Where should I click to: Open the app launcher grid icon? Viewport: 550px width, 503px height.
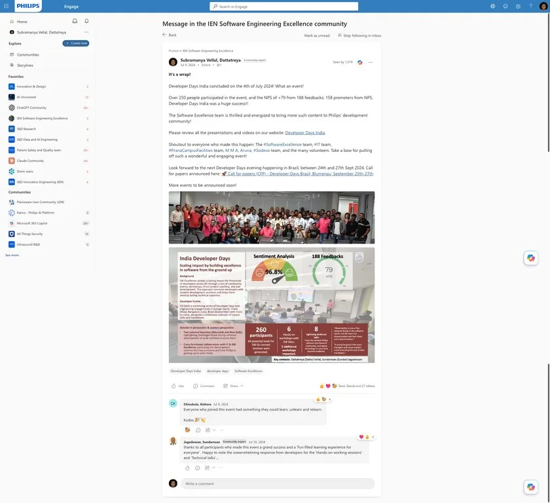(7, 6)
